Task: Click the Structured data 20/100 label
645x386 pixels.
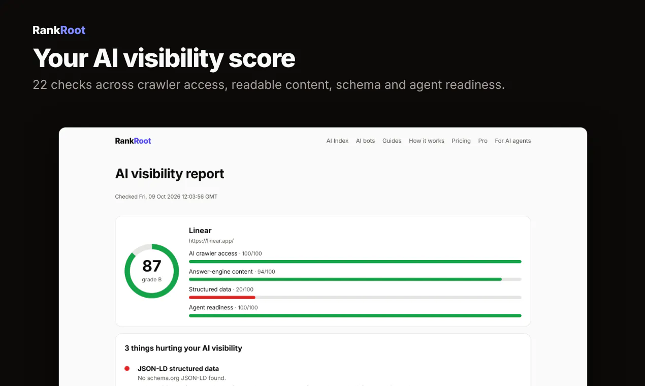Action: [x=221, y=289]
